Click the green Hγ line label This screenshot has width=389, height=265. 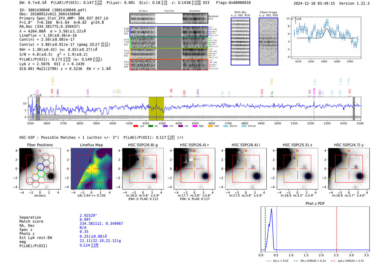tap(272, 94)
